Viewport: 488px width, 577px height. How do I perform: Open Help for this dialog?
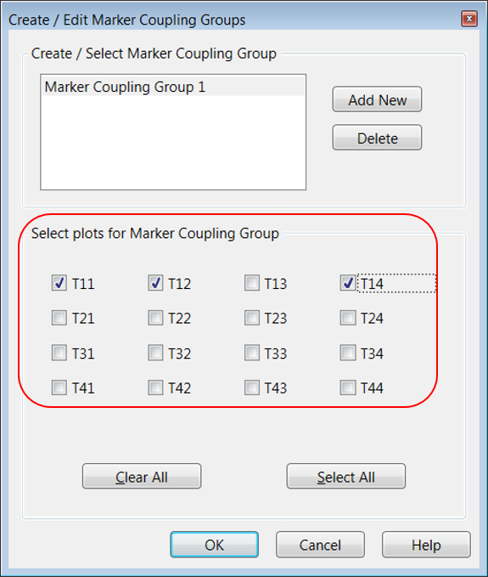[426, 545]
